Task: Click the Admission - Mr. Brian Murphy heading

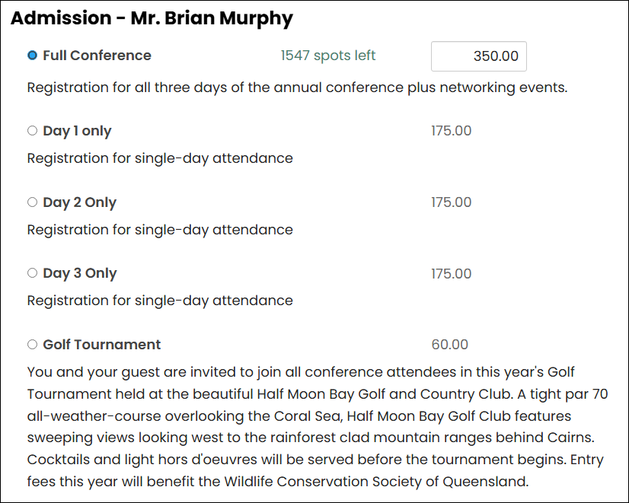Action: [152, 18]
